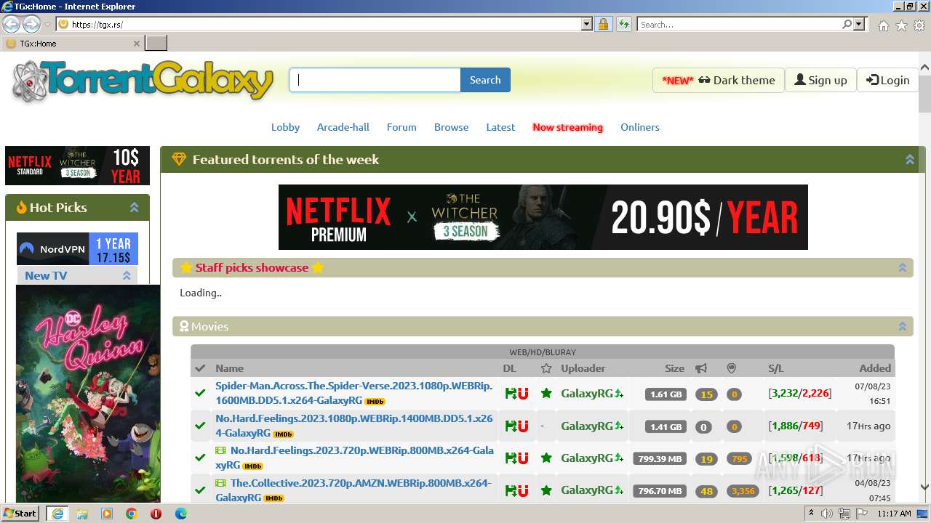Click the site torrent search input field
931x523 pixels.
coord(375,80)
